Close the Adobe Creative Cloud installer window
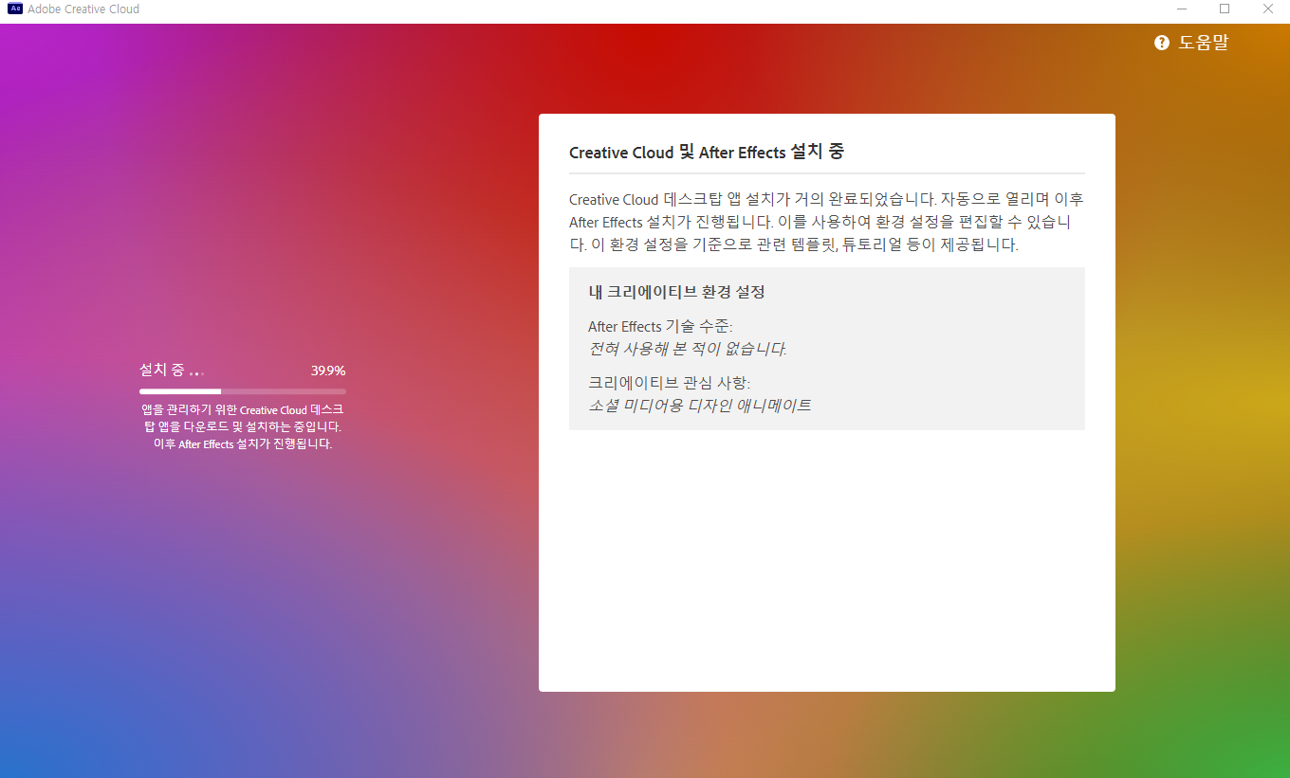The image size is (1290, 778). tap(1268, 9)
